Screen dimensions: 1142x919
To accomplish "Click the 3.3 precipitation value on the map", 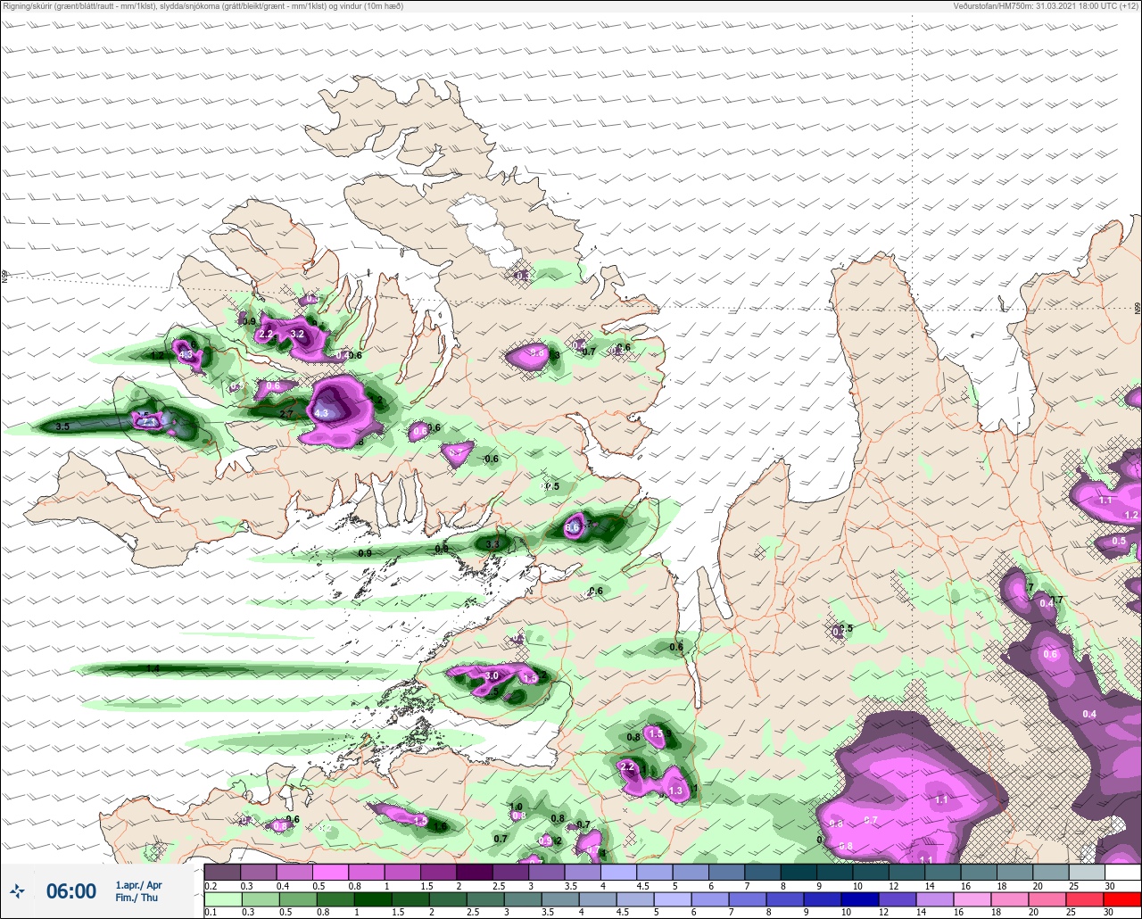I will tap(492, 542).
